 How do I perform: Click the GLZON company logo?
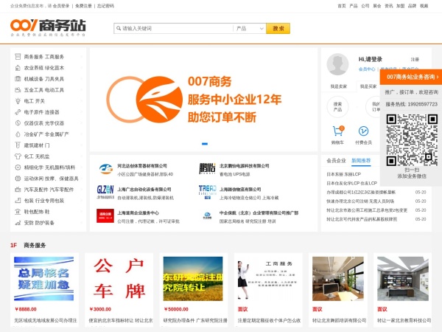coord(104,190)
